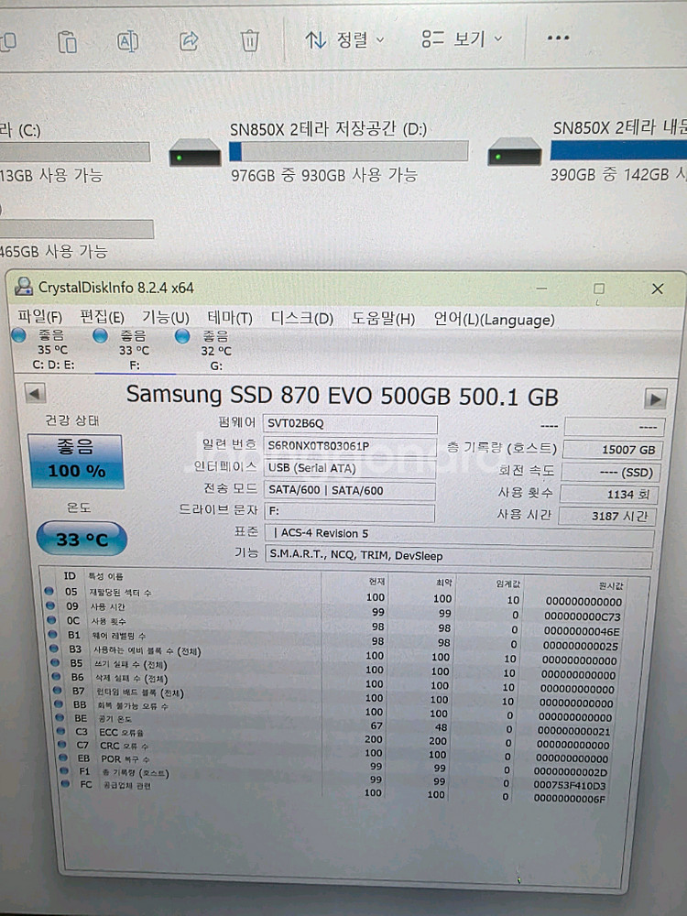687x916 pixels.
Task: Click the power on count 1134 회
Action: click(x=608, y=495)
